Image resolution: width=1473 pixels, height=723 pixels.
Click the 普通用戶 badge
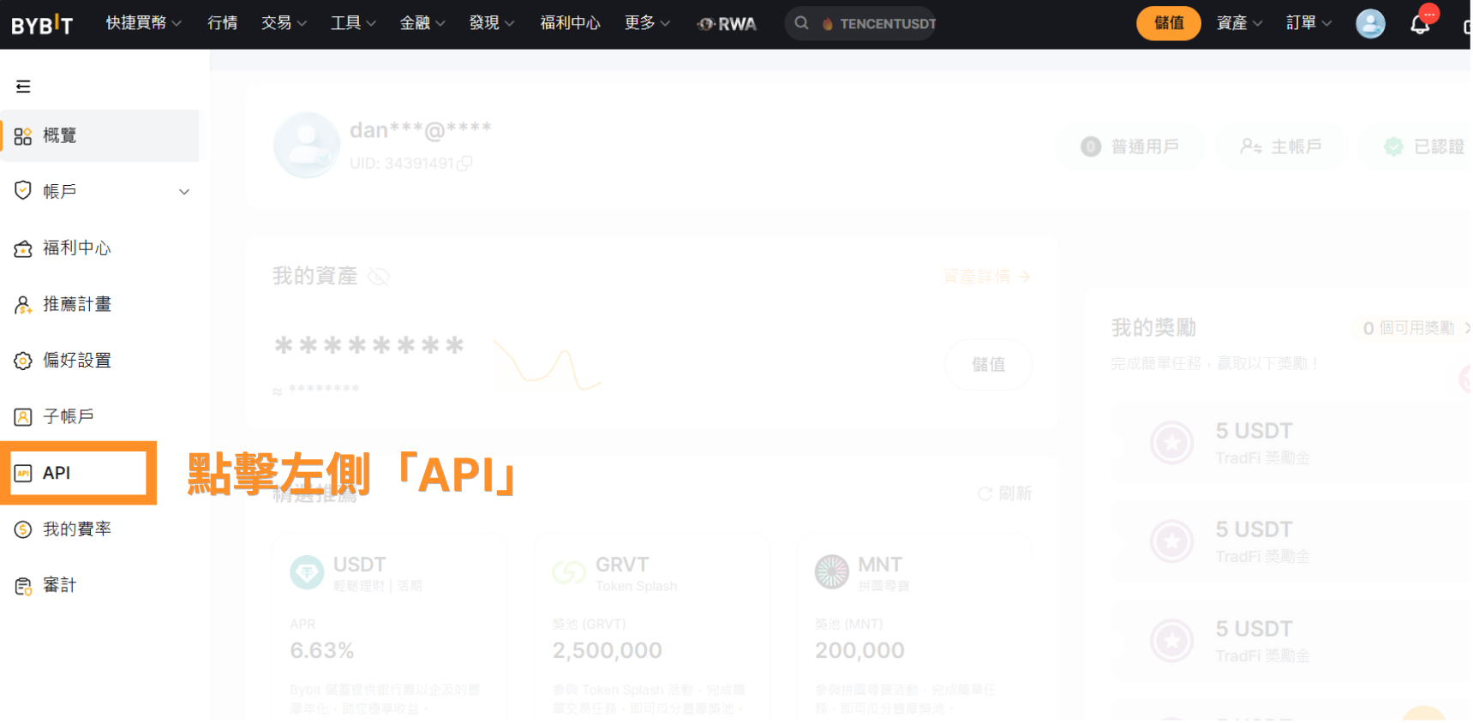click(x=1130, y=147)
